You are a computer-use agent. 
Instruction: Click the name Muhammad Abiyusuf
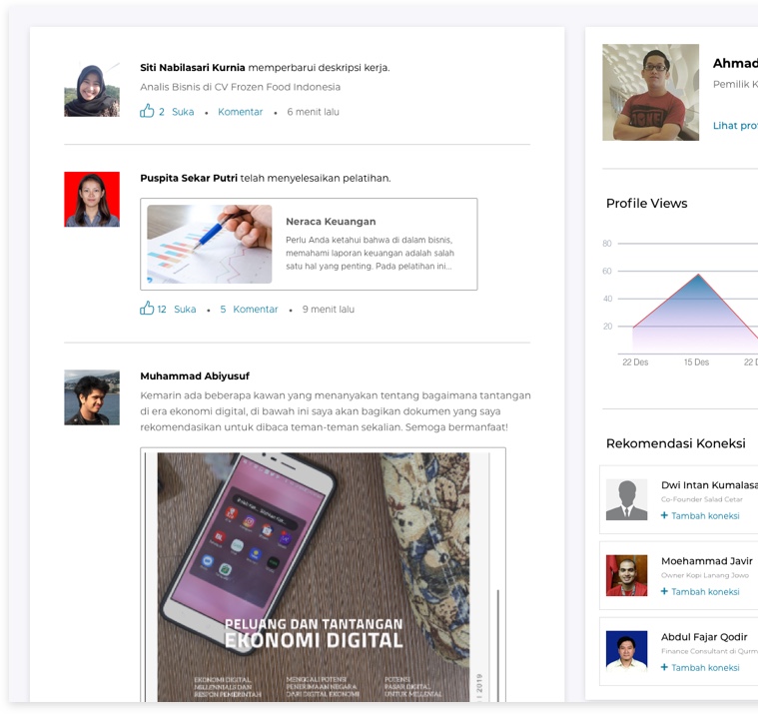pyautogui.click(x=195, y=376)
